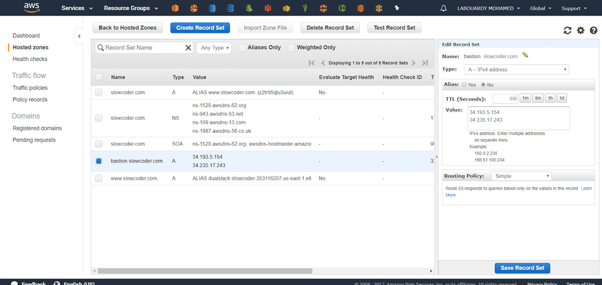Open Traffic policies in the sidebar

point(30,88)
